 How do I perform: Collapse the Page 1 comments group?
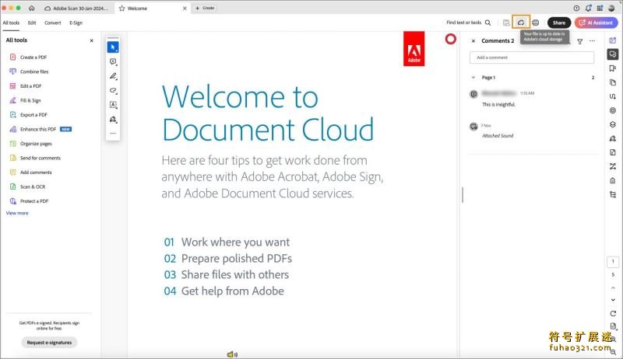click(x=473, y=78)
